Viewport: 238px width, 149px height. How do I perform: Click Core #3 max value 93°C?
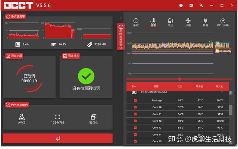tap(220, 128)
